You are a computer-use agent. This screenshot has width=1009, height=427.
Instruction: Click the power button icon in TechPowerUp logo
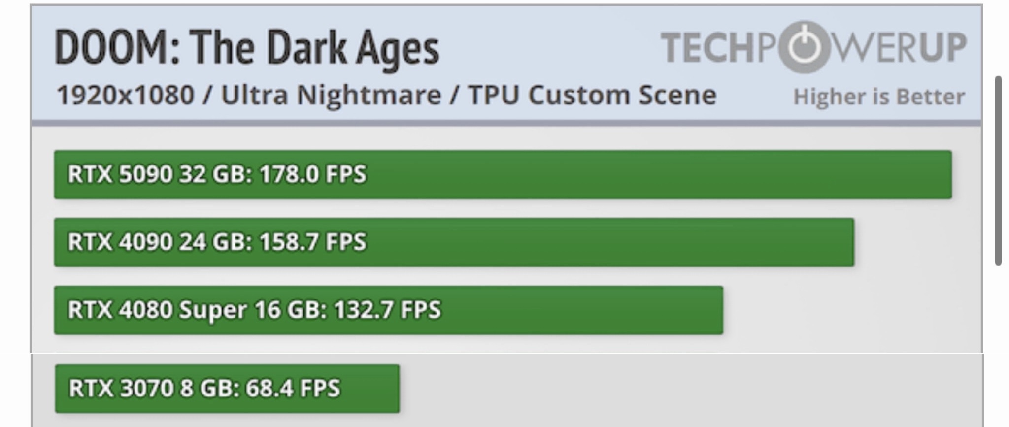coord(805,47)
